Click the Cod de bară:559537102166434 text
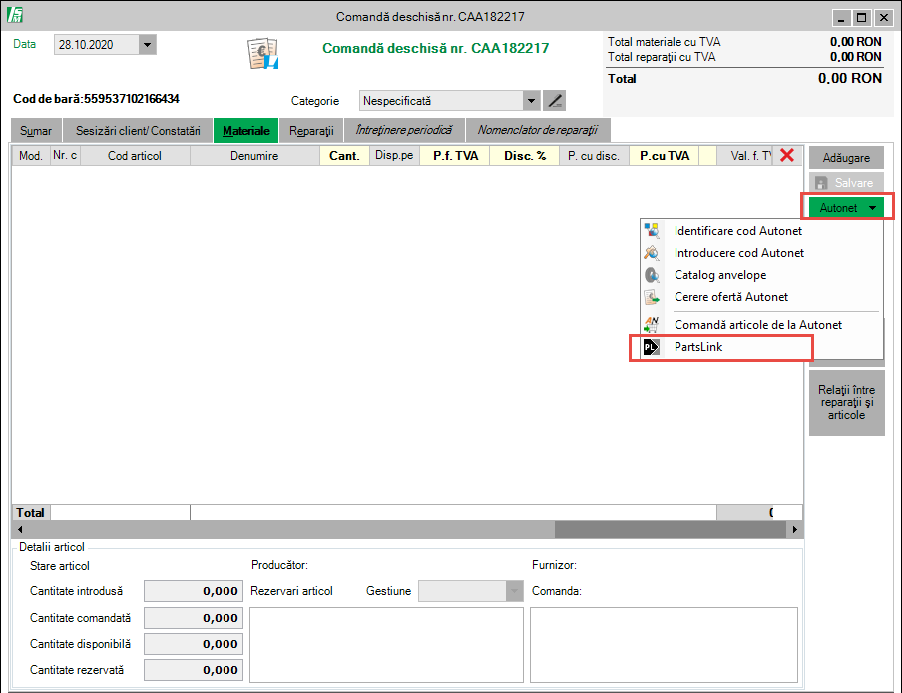This screenshot has width=902, height=693. (x=96, y=99)
